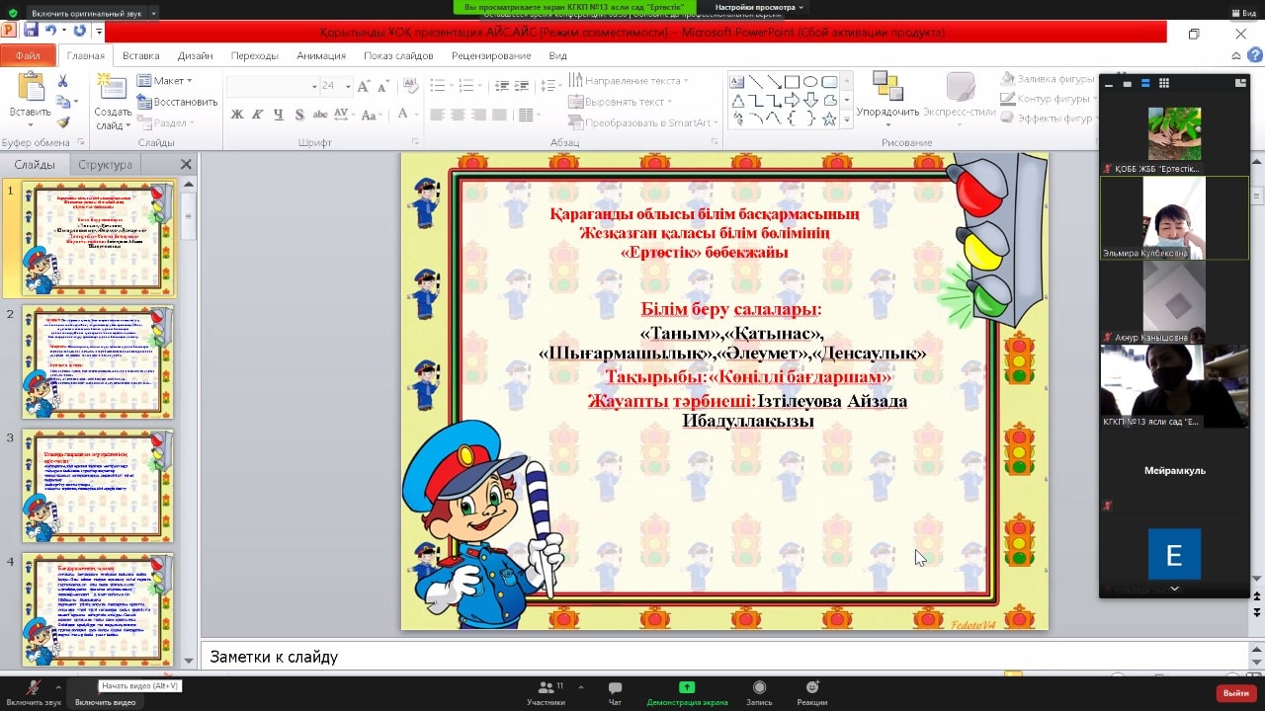This screenshot has width=1265, height=711.
Task: Click the Cut scissors icon
Action: (x=63, y=82)
